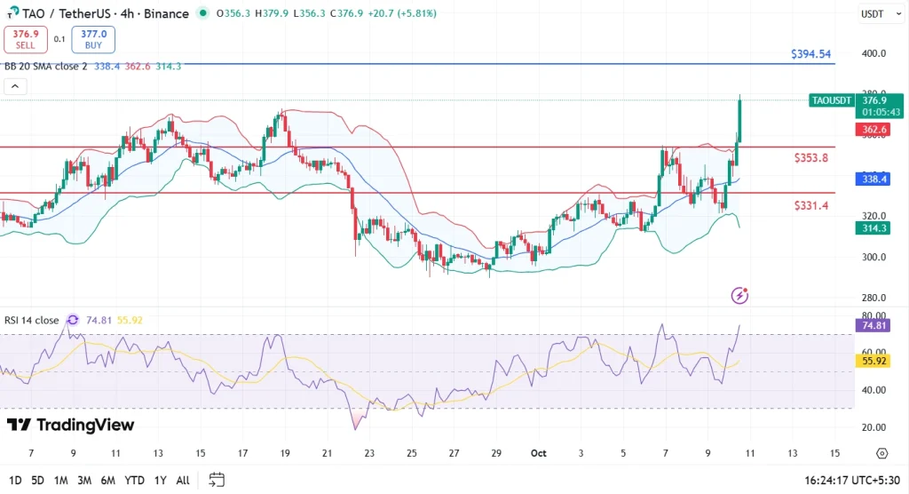Screen dimensions: 909x494
Task: Click the TradingView logo
Action: click(x=70, y=426)
